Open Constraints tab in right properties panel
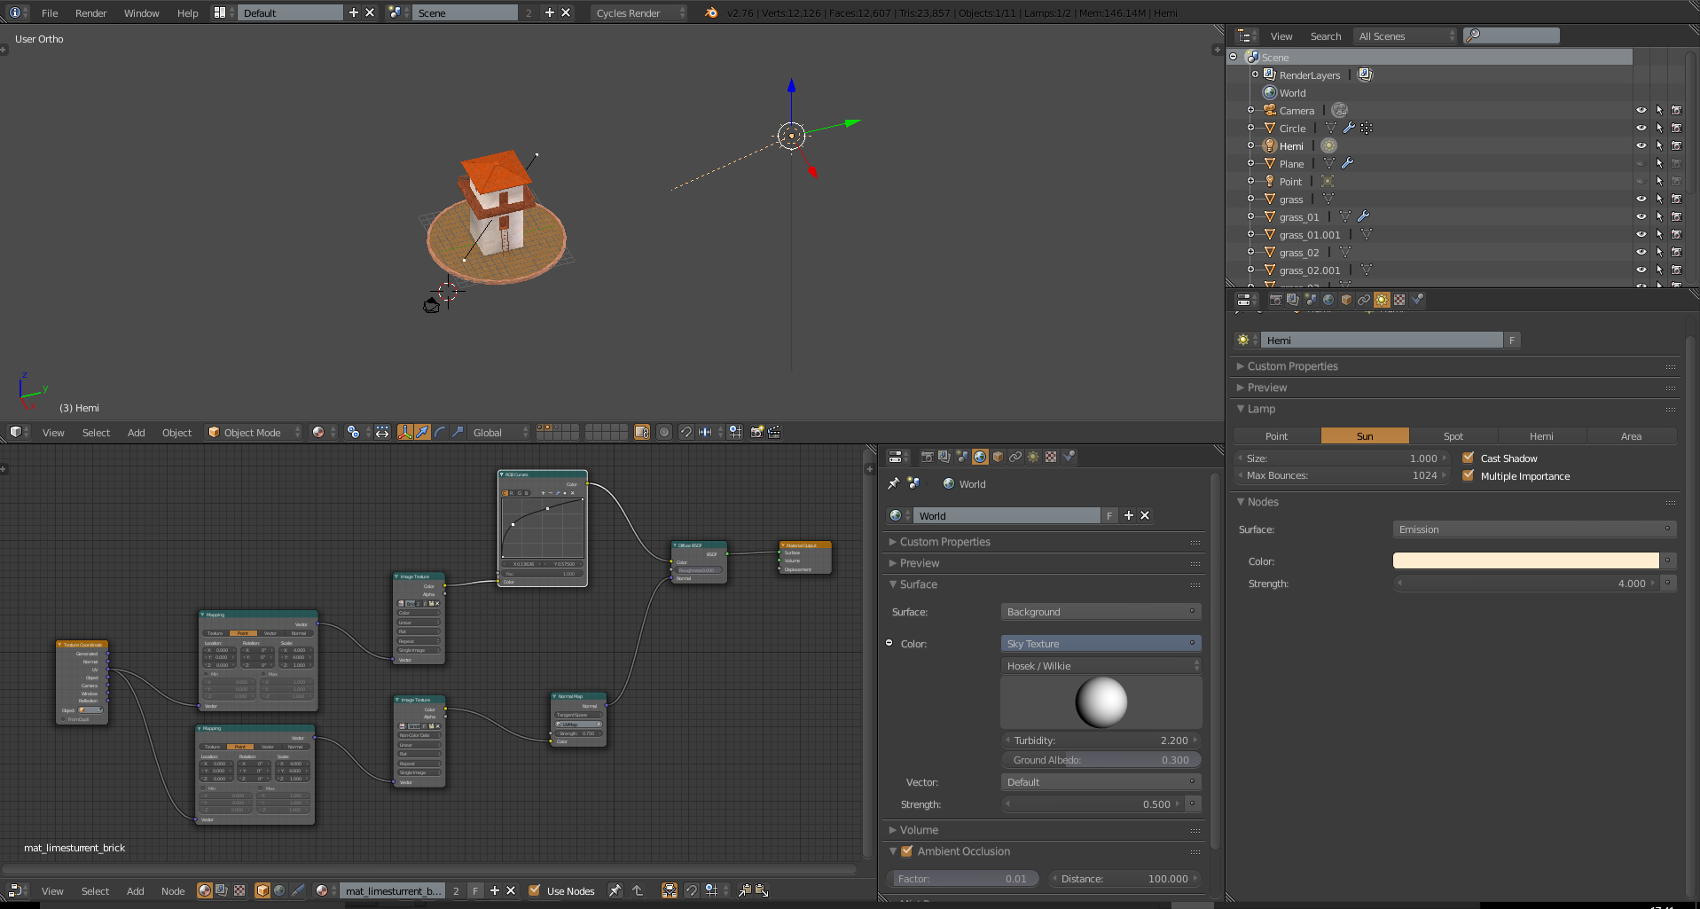 point(1364,300)
